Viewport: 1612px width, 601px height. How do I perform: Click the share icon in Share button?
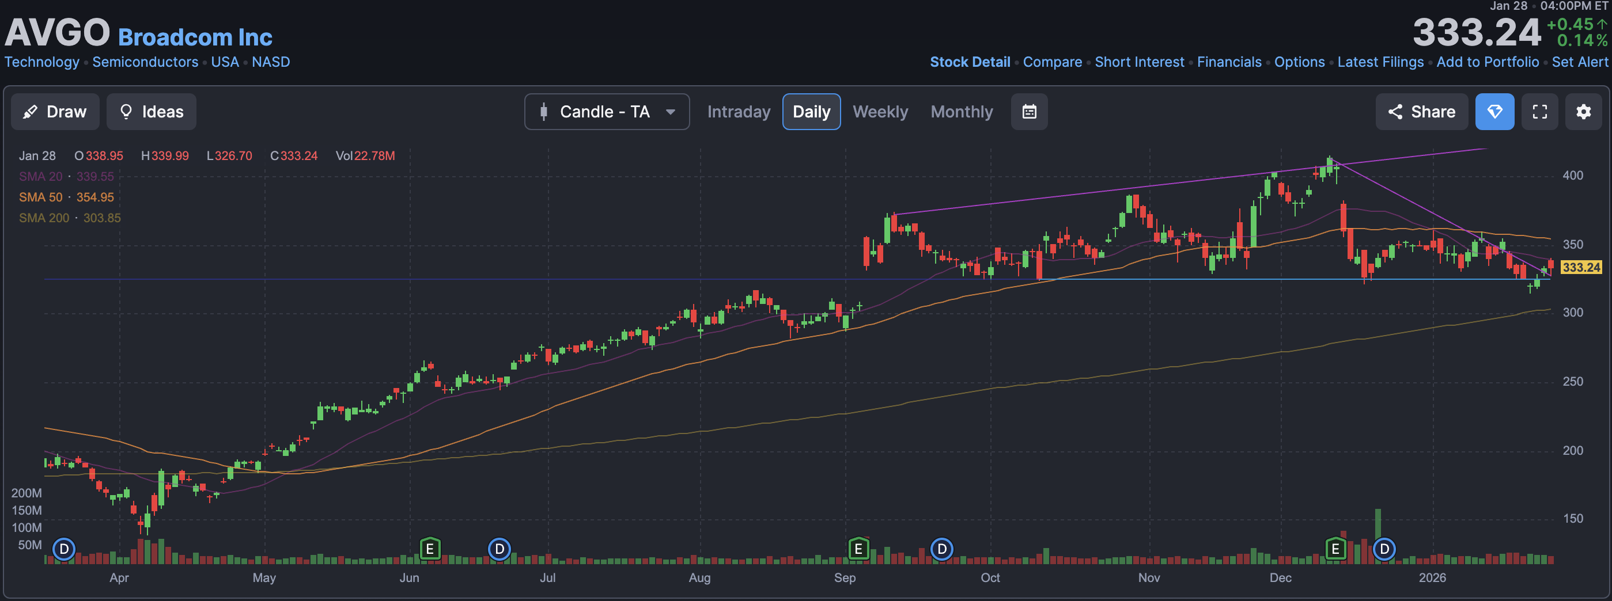(1395, 112)
